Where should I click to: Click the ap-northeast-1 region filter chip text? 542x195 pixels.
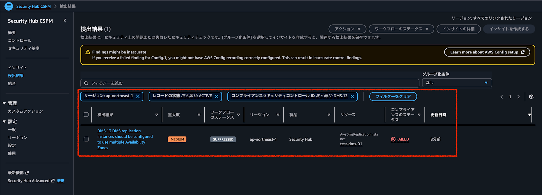[x=109, y=96]
